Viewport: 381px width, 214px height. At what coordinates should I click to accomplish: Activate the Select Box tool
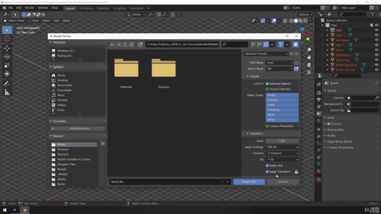7,30
